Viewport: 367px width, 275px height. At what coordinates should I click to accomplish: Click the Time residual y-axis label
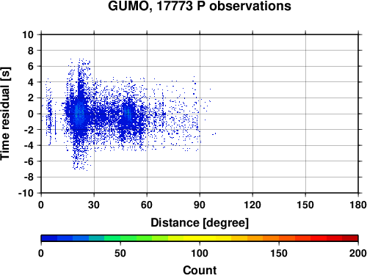[5, 114]
